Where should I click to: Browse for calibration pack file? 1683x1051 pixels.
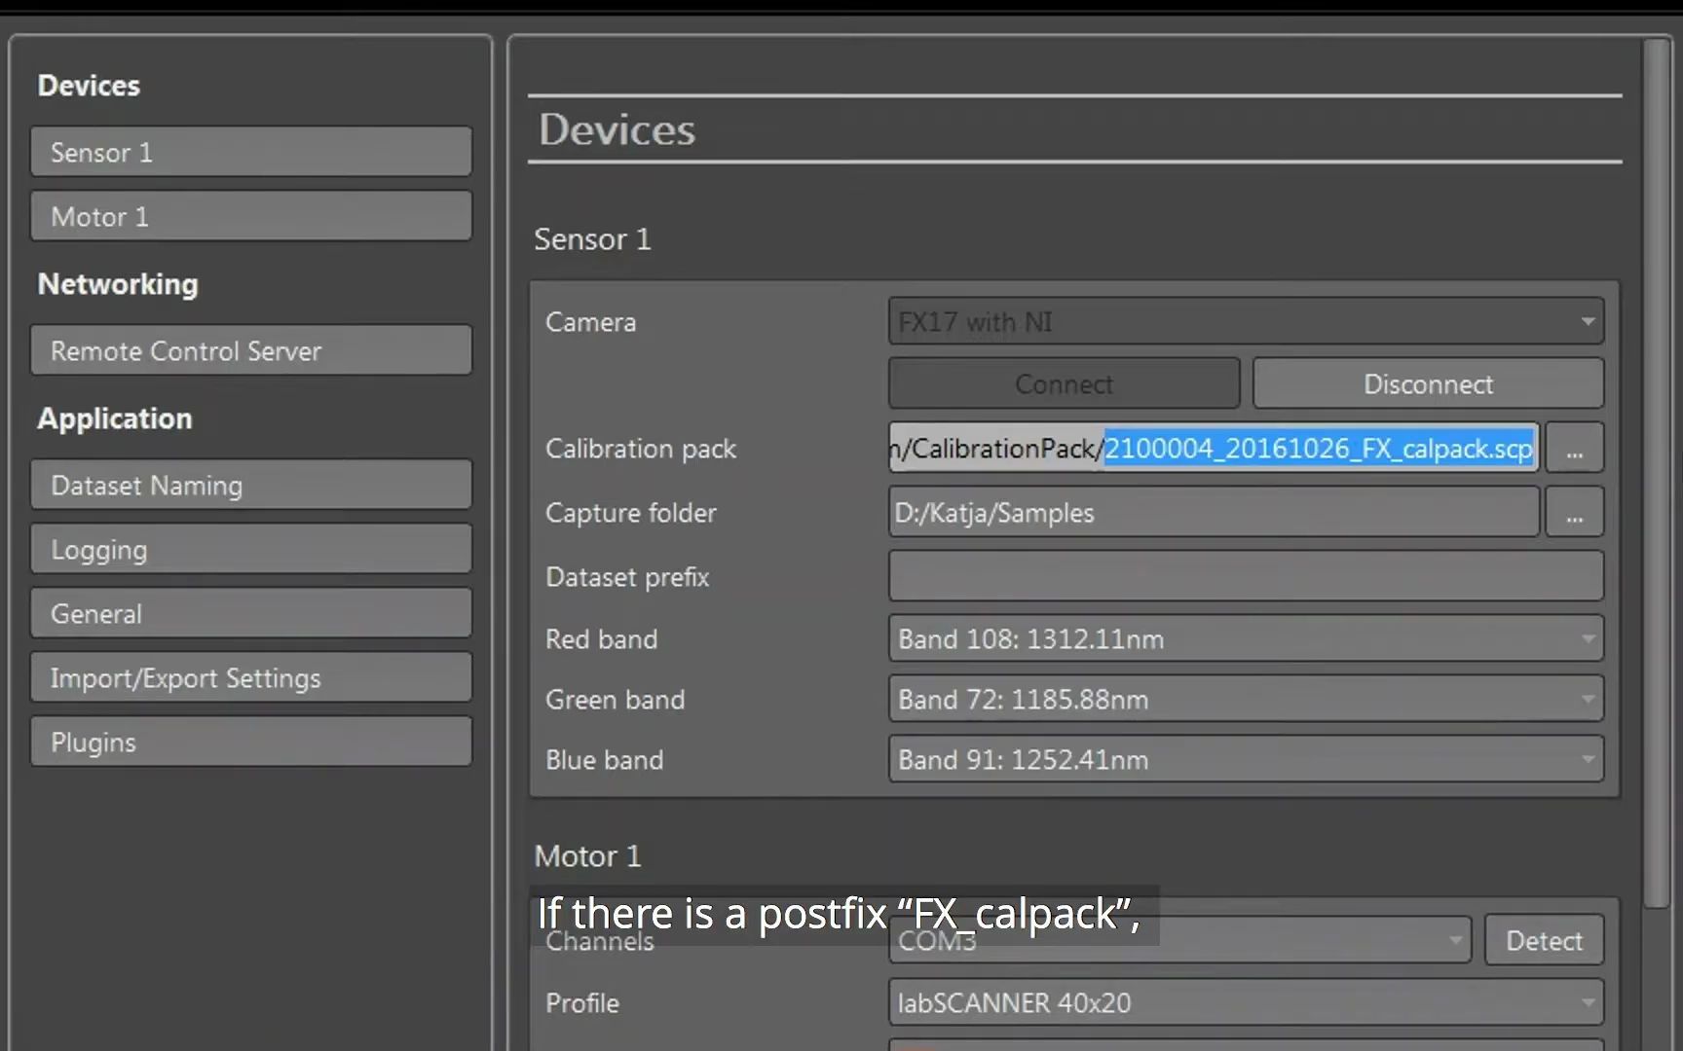(x=1574, y=448)
